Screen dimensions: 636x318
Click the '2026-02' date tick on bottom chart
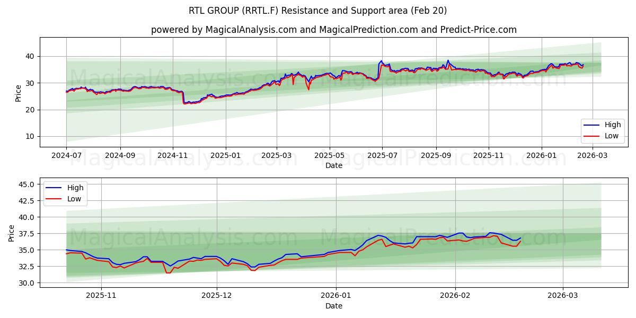456,297
